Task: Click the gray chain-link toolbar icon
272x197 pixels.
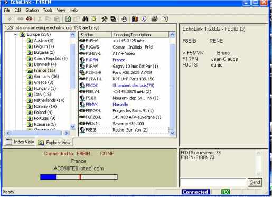Action: point(20,19)
